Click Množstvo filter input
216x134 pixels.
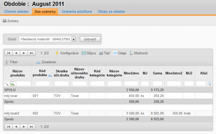(131, 84)
